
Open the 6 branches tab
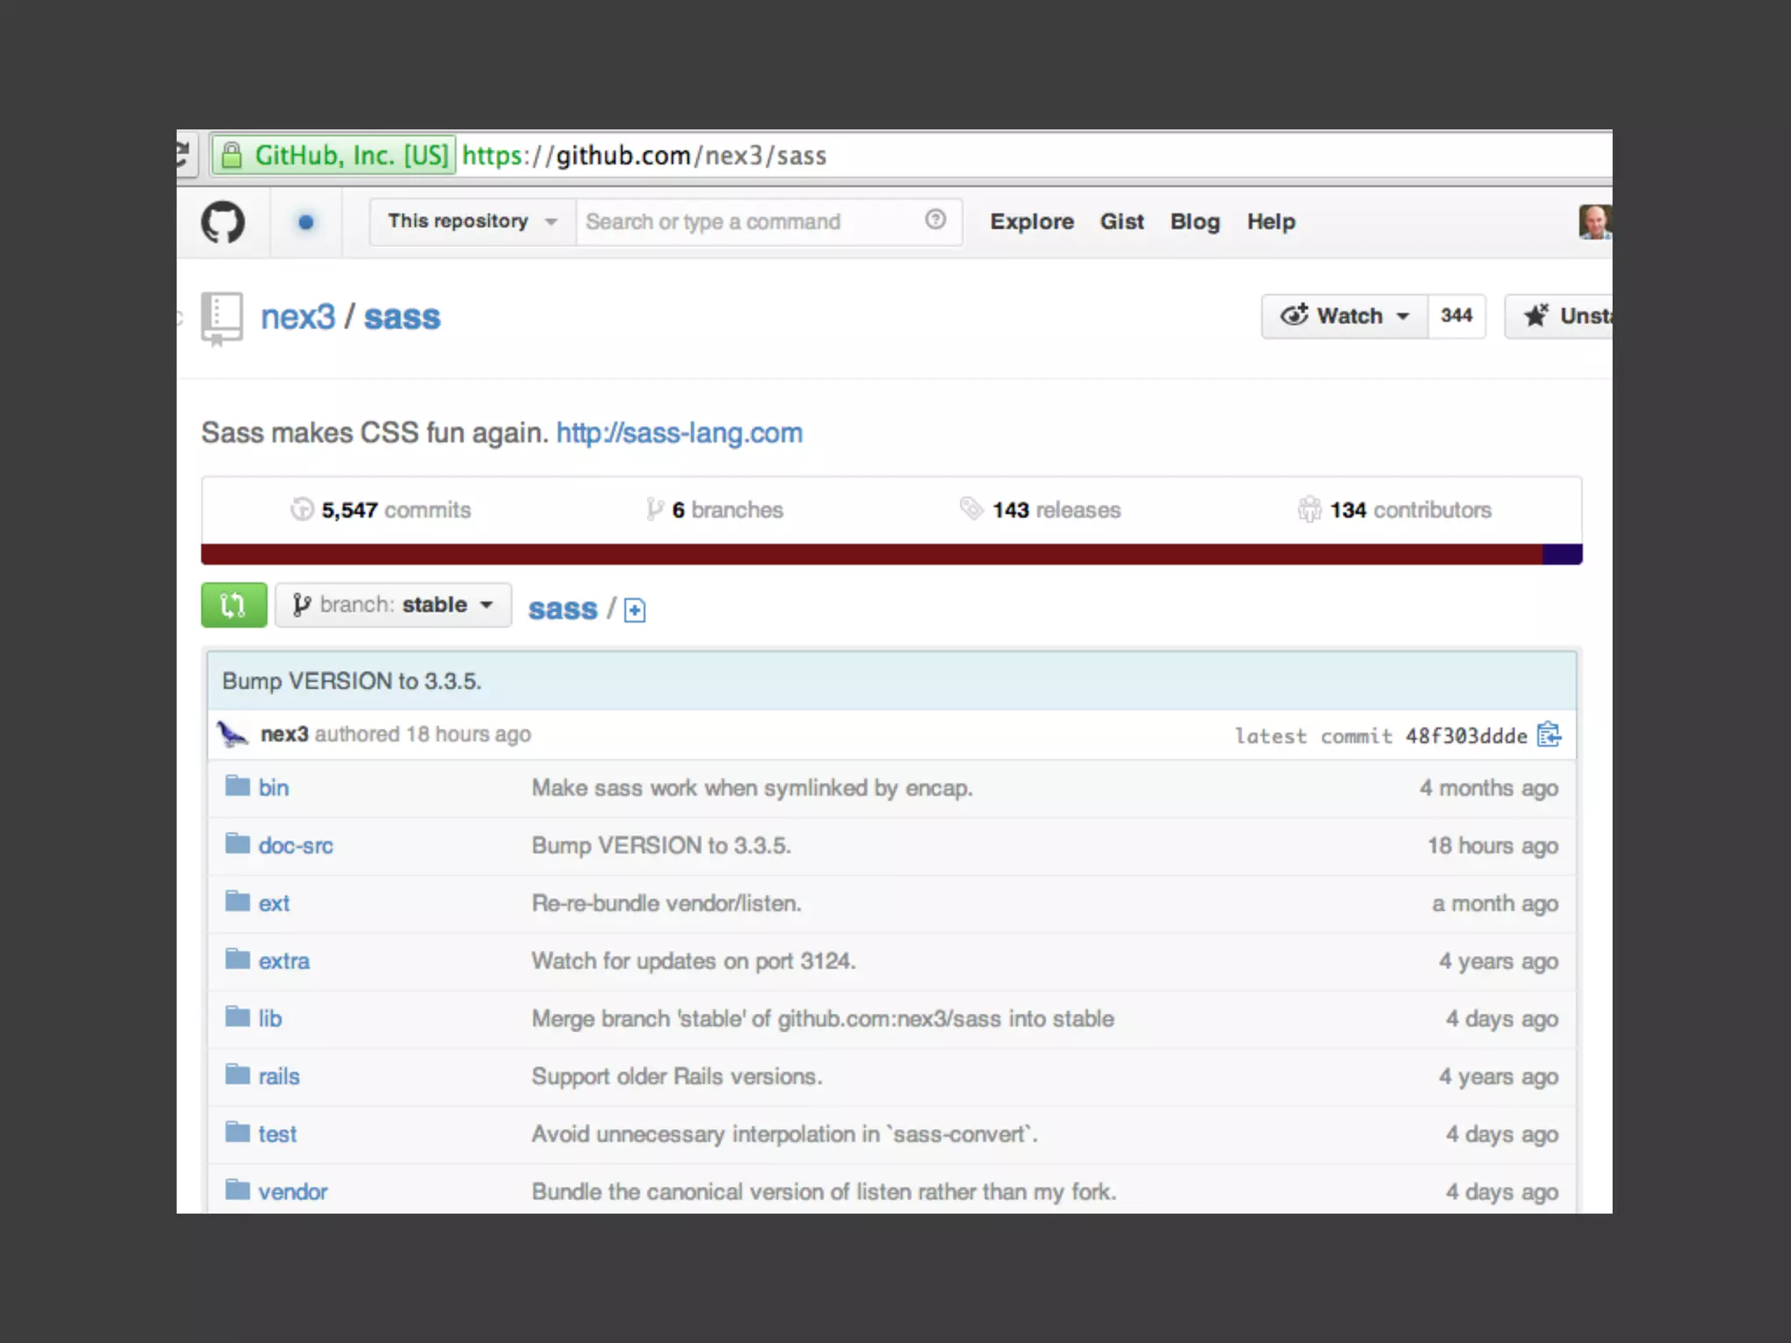(x=714, y=510)
